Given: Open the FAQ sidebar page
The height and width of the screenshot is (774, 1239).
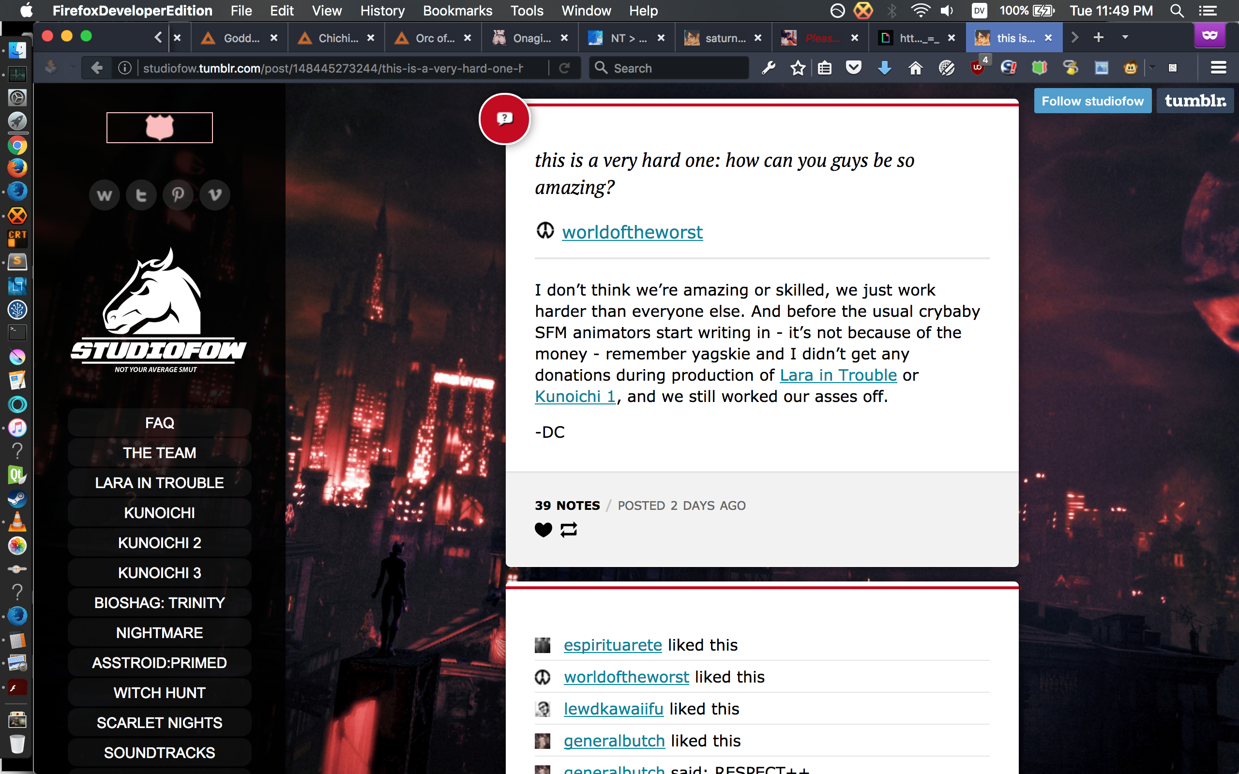Looking at the screenshot, I should click(x=159, y=423).
